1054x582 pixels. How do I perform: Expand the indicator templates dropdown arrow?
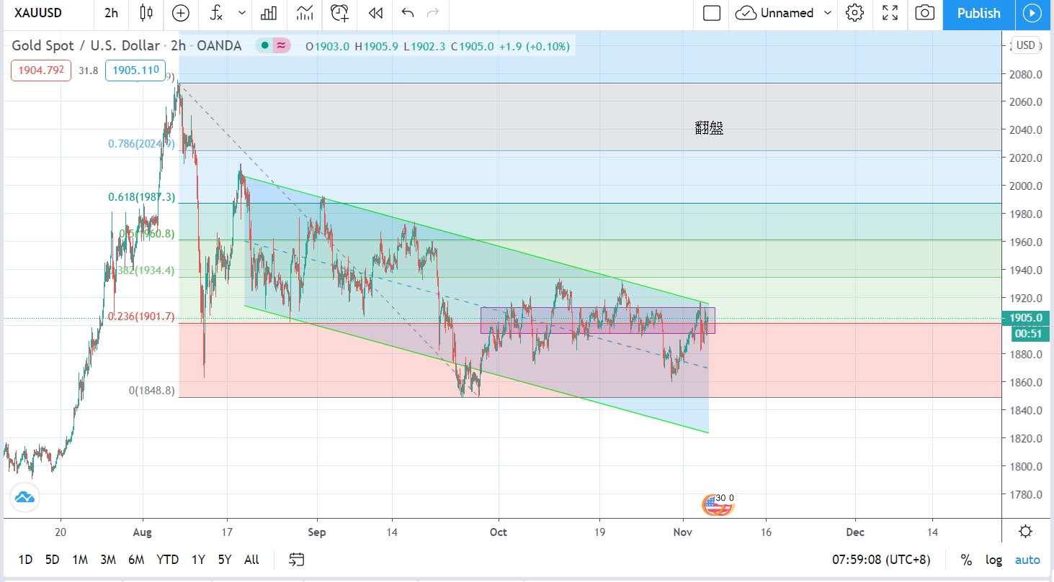[x=241, y=13]
